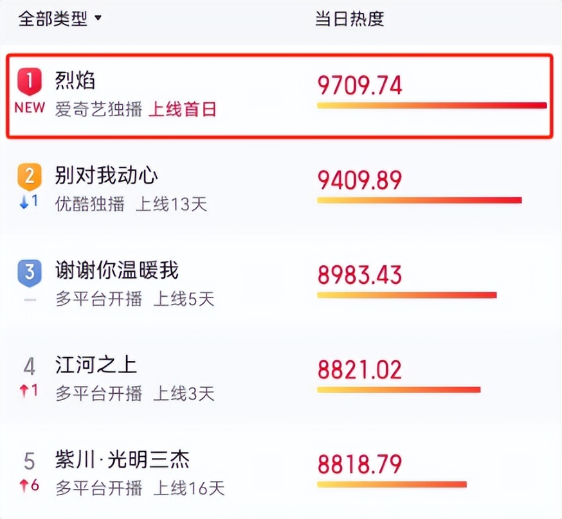Screen dimensions: 562x519
Task: Open the 谢谢你温暖我 show title
Action: click(x=116, y=270)
